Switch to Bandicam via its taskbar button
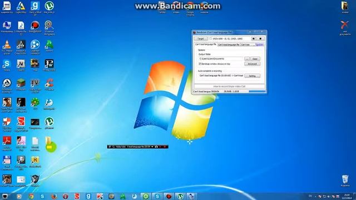Viewport: 356px width, 200px height. [x=169, y=196]
